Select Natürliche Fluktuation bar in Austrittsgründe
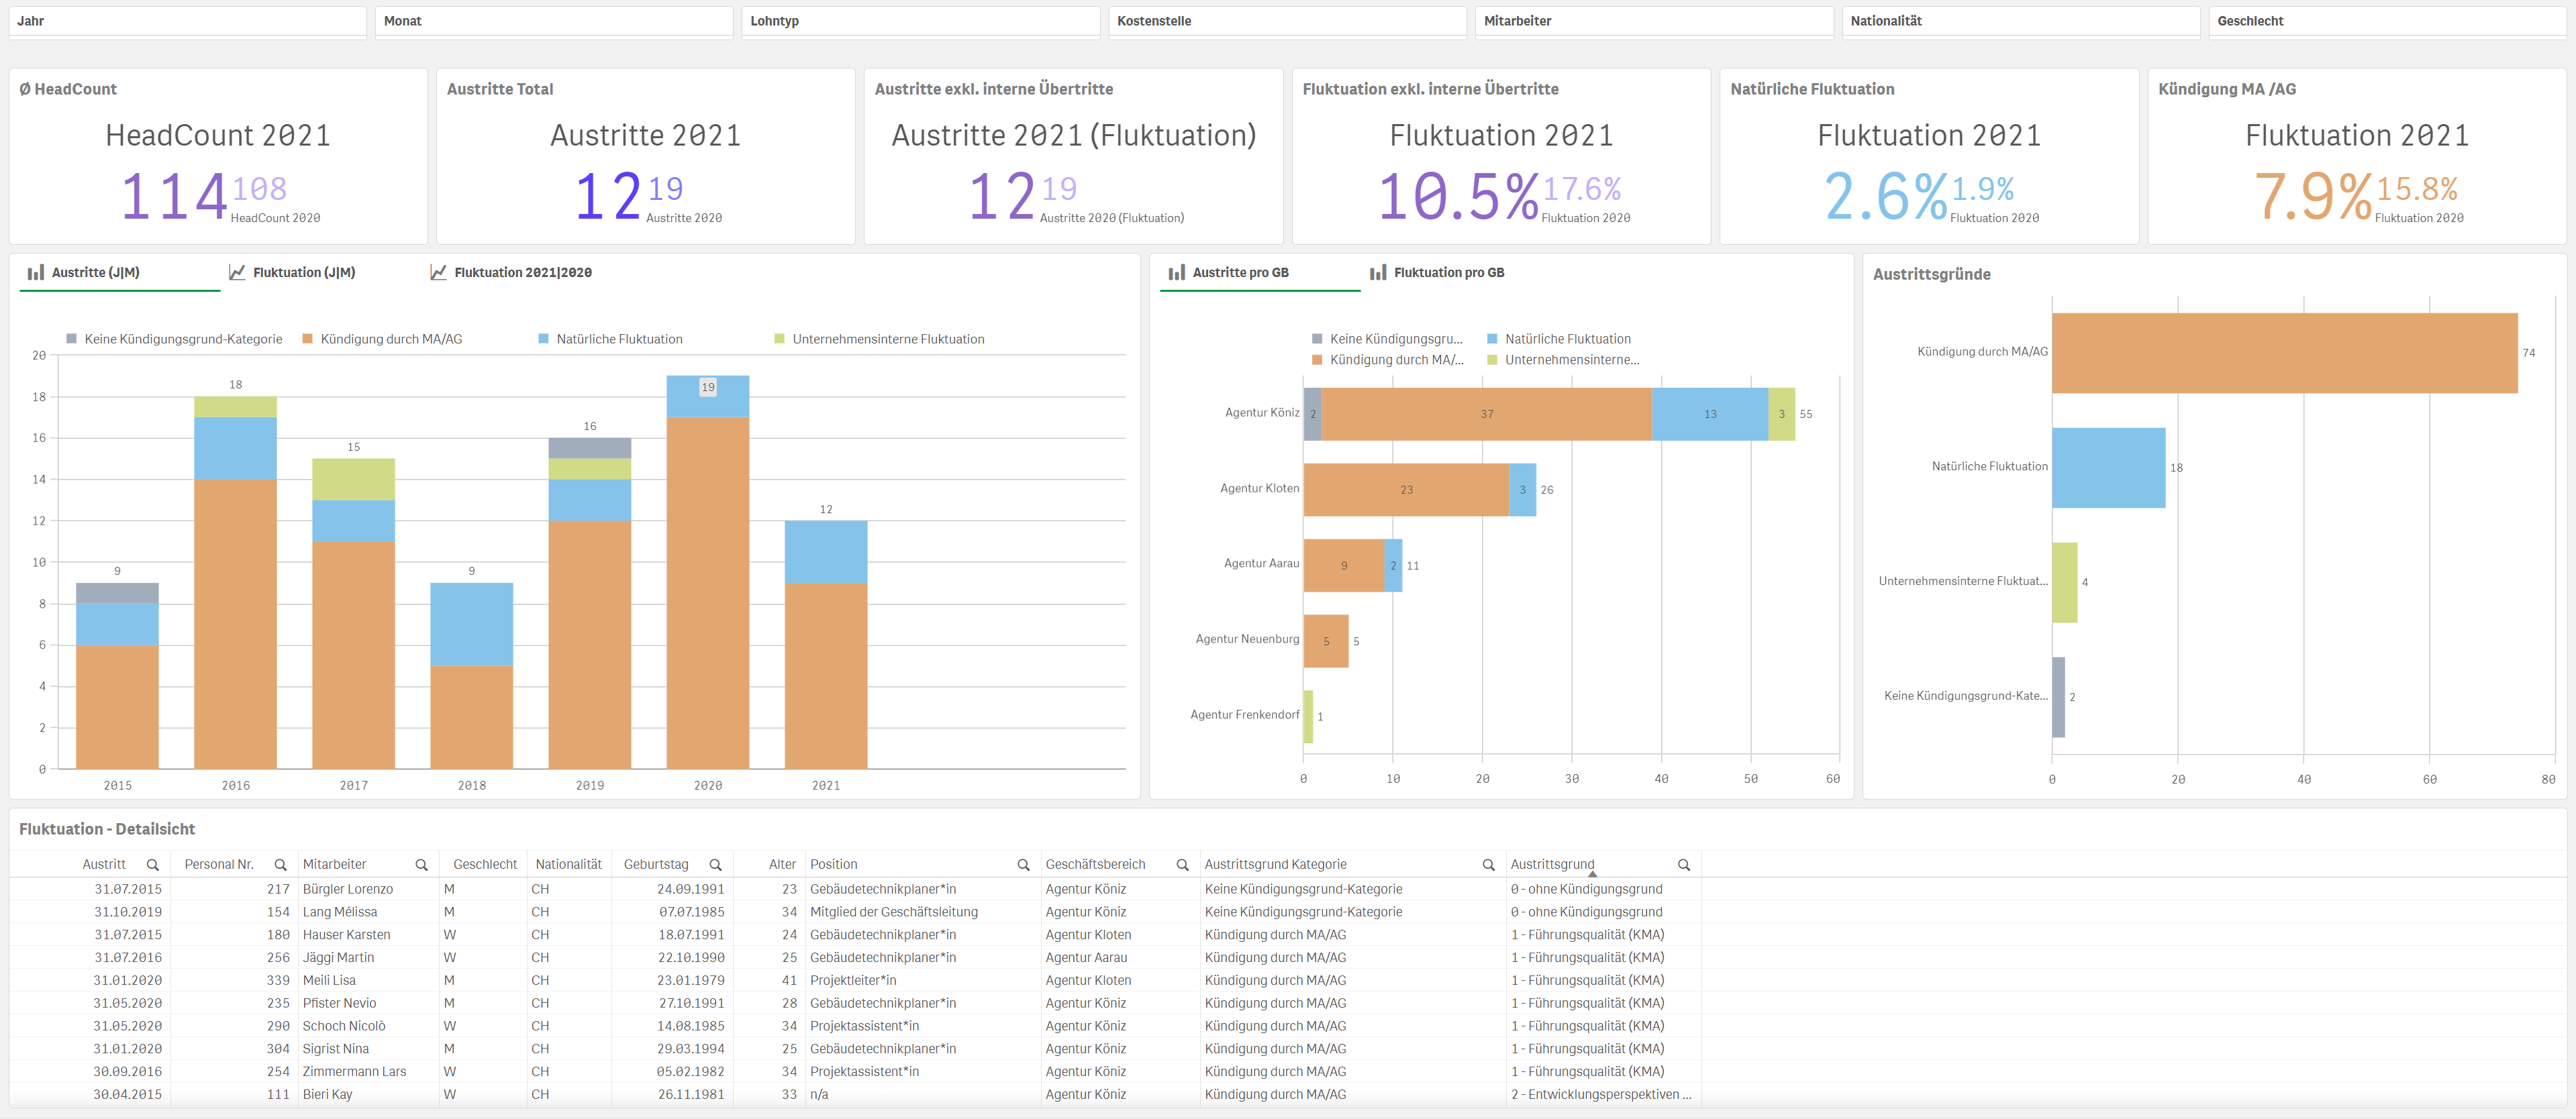2576x1119 pixels. (2109, 468)
